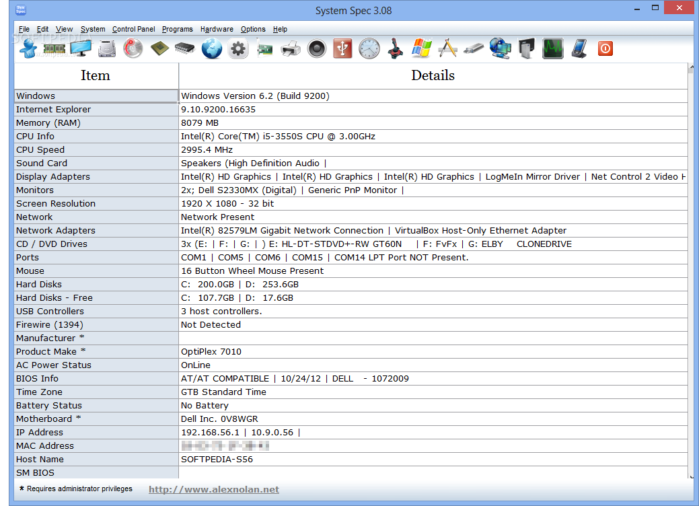Open the Help menu
The width and height of the screenshot is (699, 506).
pos(280,29)
